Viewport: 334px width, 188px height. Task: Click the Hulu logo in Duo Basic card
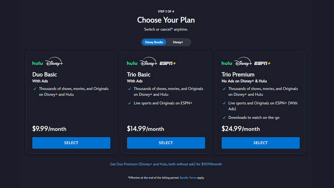tap(38, 63)
